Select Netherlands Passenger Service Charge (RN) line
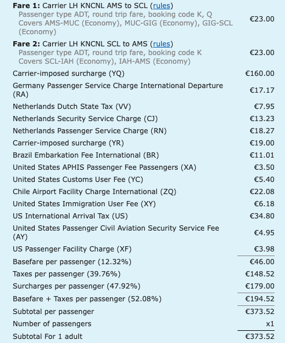 [x=144, y=131]
